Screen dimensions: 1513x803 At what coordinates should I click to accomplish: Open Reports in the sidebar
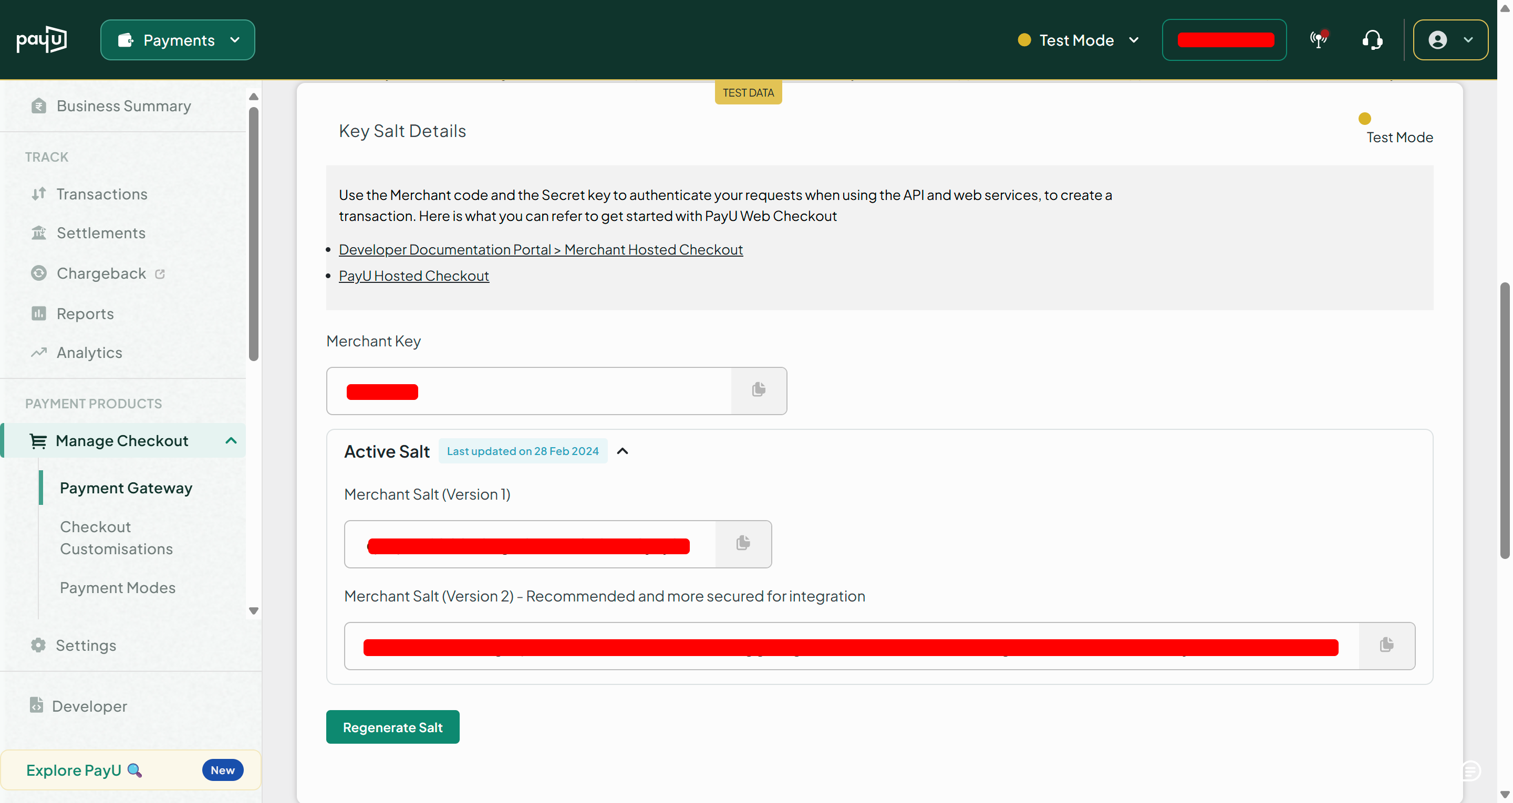pyautogui.click(x=85, y=313)
